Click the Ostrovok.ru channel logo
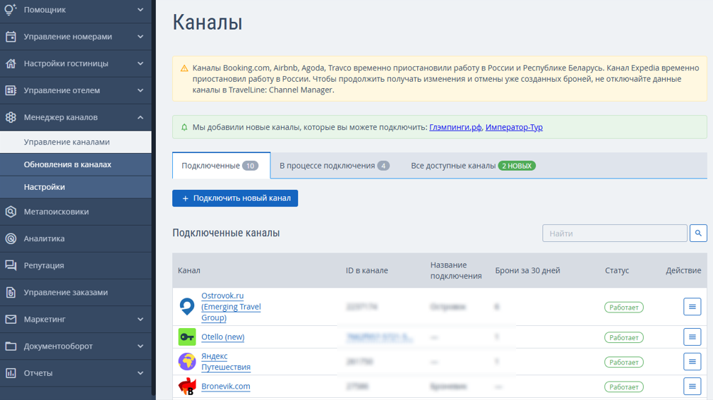This screenshot has height=400, width=713. coord(187,307)
